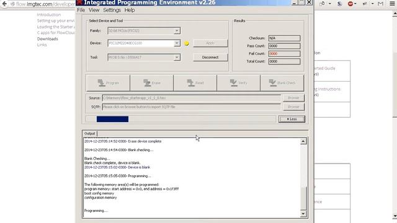This screenshot has height=223, width=397.
Task: Click the Blank Check button
Action: (x=282, y=83)
